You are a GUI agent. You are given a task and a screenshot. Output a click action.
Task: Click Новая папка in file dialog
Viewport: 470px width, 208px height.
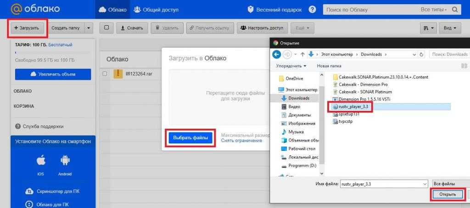pyautogui.click(x=329, y=66)
